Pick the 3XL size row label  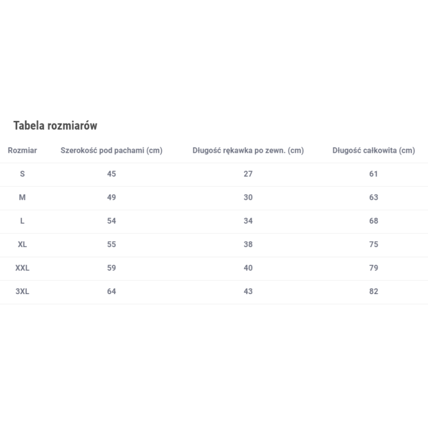click(x=23, y=291)
